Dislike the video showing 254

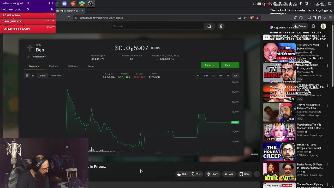[x=196, y=174]
